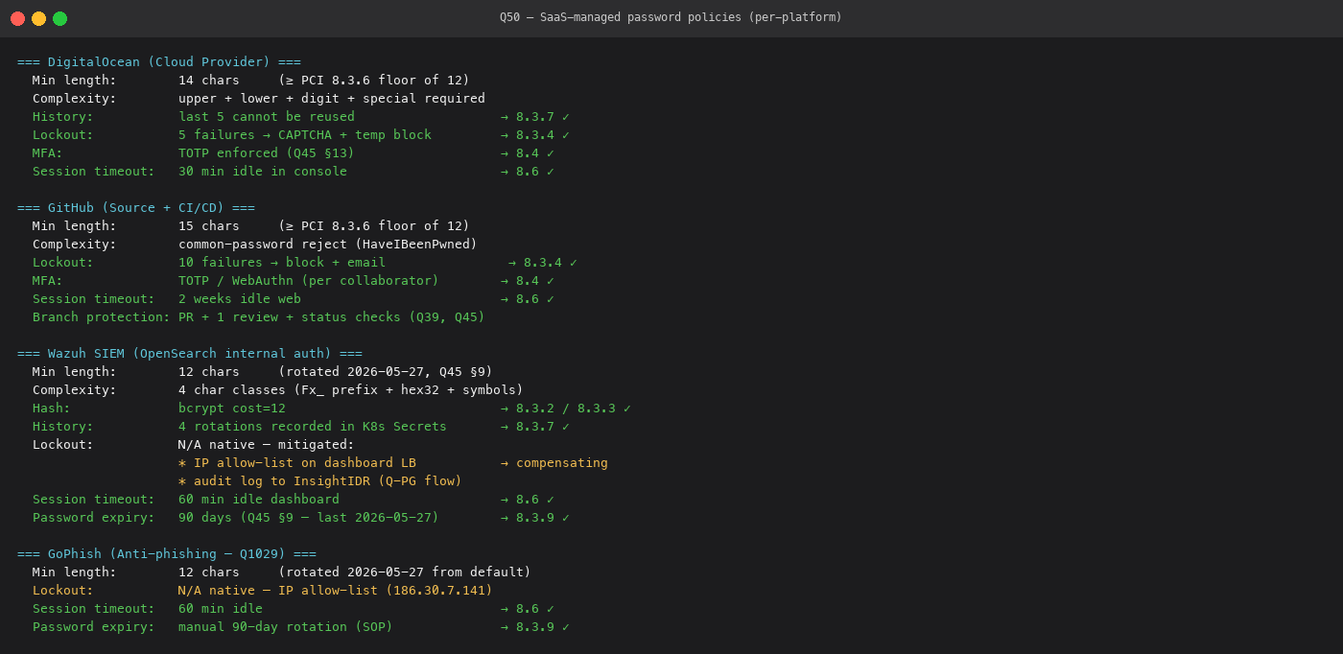Click 'N/A native — mitigated:' lockout text

267,444
